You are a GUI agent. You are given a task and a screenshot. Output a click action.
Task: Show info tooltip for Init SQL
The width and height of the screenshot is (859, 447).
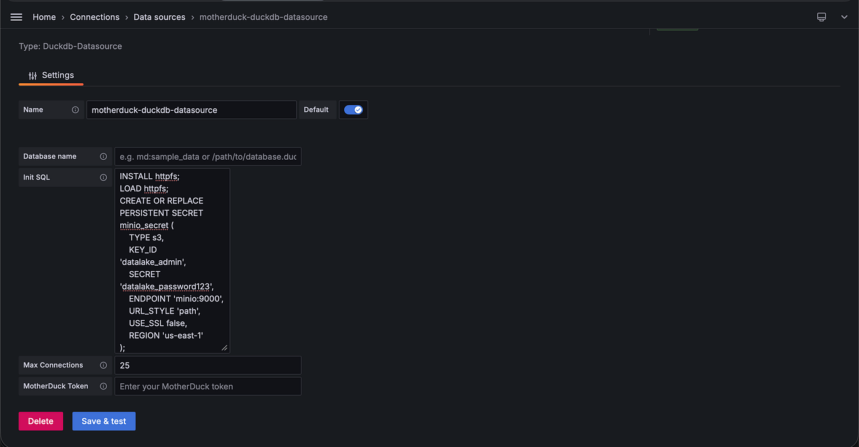[103, 177]
